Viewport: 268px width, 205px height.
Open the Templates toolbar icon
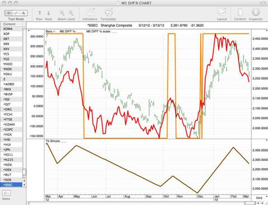coord(108,12)
